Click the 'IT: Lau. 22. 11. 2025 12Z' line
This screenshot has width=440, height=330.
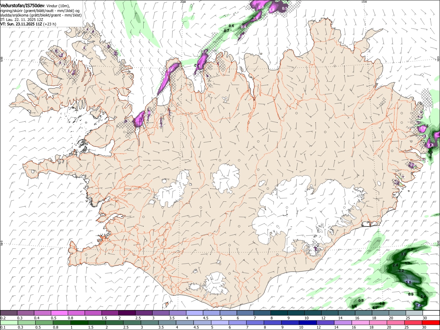tap(22, 20)
